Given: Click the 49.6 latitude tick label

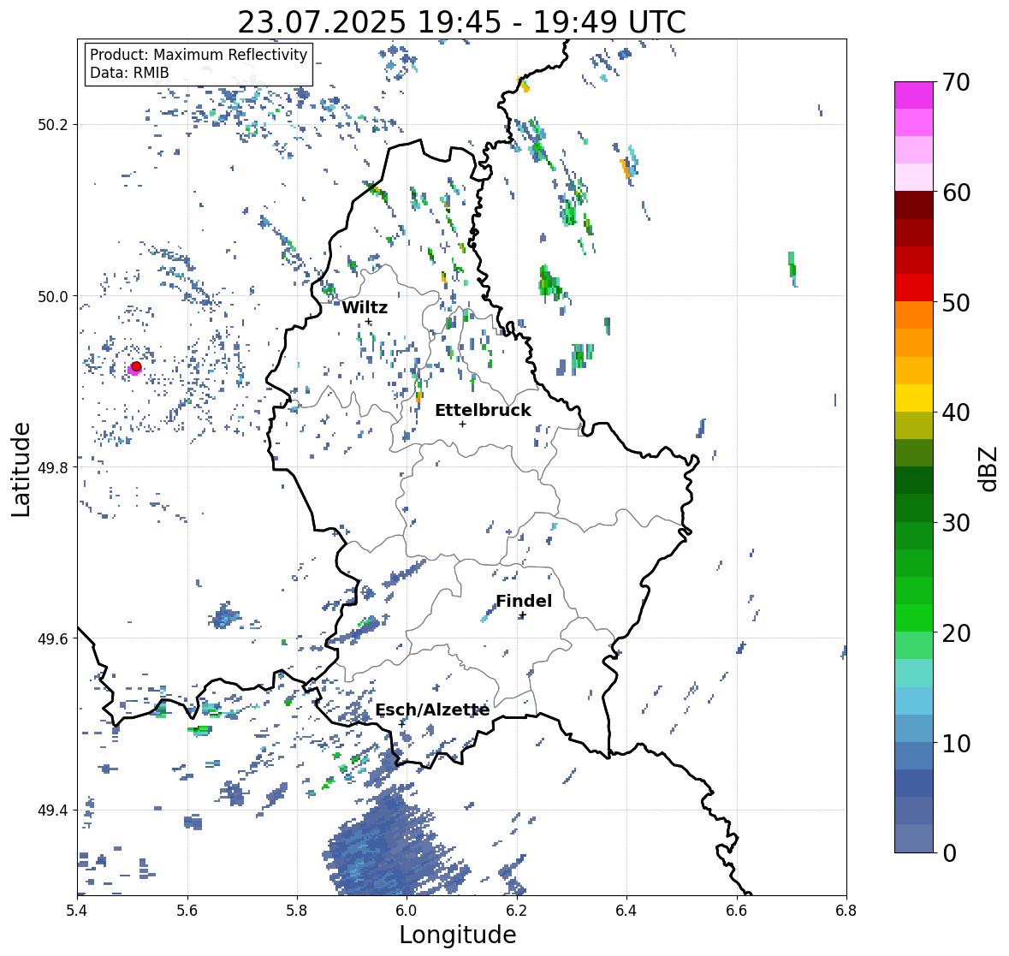Looking at the screenshot, I should tap(53, 638).
